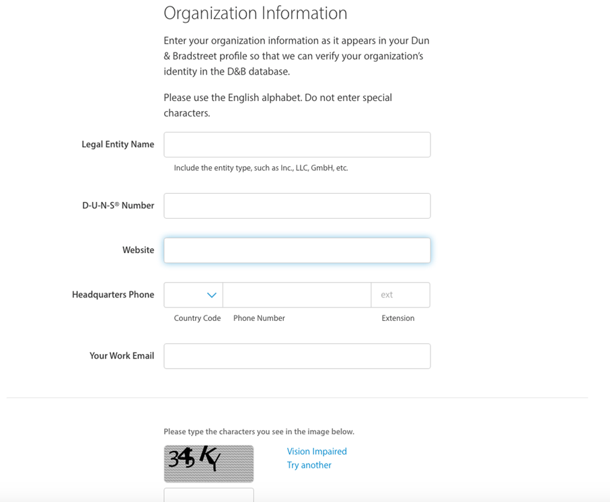Click the 'Organization Information' heading
Screen dimensions: 610x502
click(x=256, y=13)
